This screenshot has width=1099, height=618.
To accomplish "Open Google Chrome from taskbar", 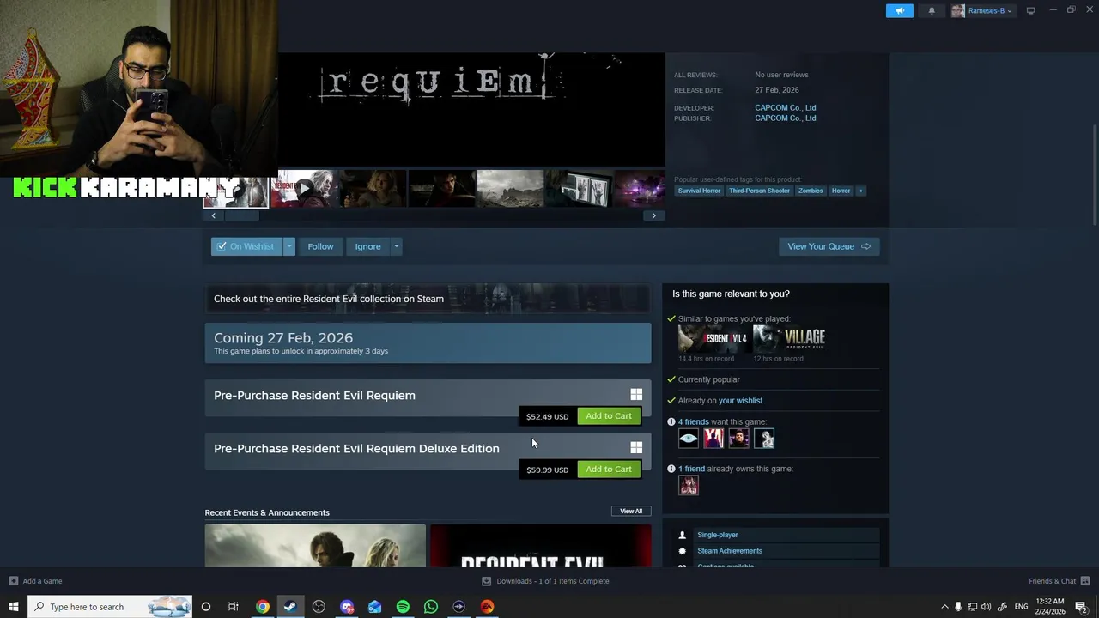I will point(263,607).
